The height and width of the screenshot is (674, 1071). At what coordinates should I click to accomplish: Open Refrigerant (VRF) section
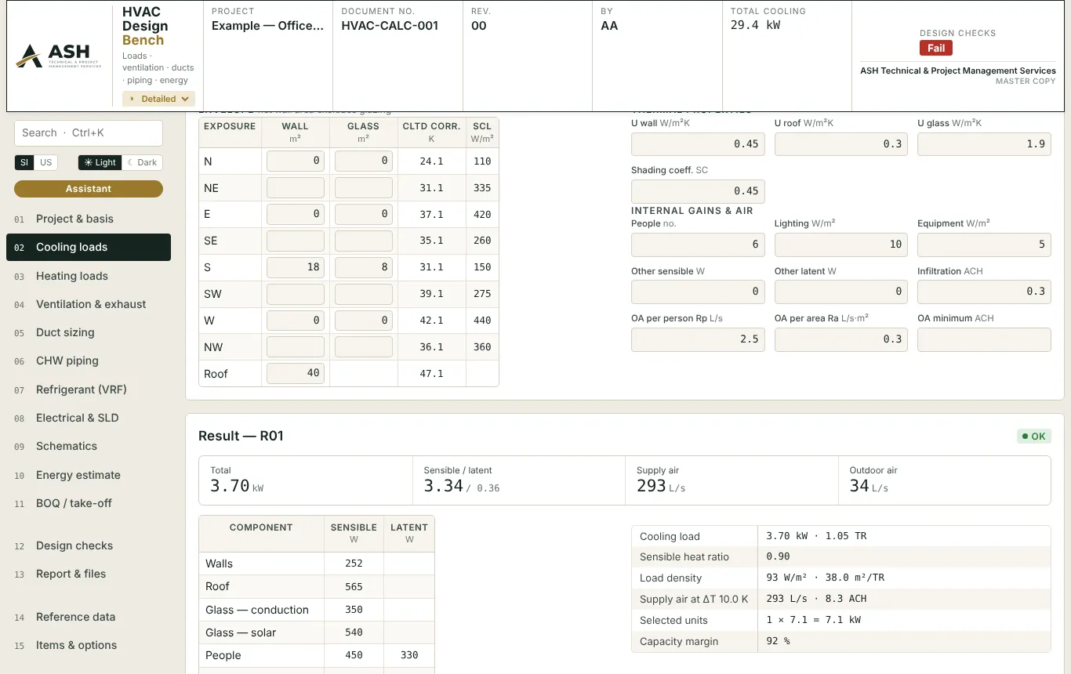(89, 390)
